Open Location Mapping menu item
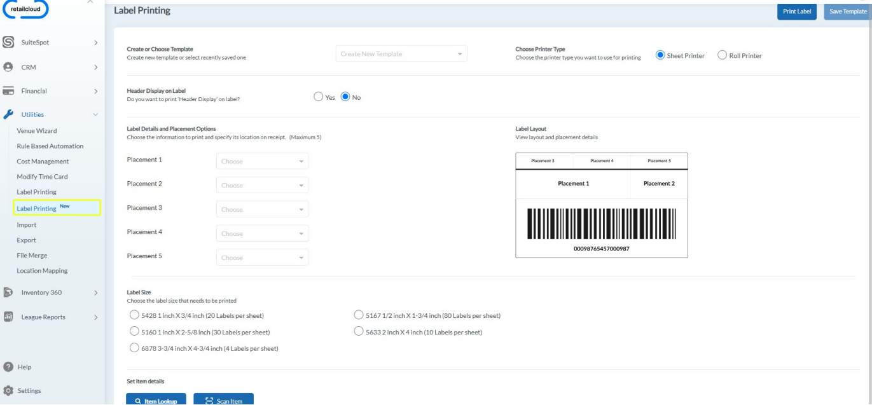 point(42,270)
